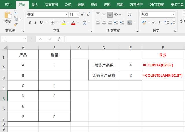Image resolution: width=185 pixels, height=132 pixels.
Task: Click the fx insert function icon
Action: pyautogui.click(x=59, y=39)
